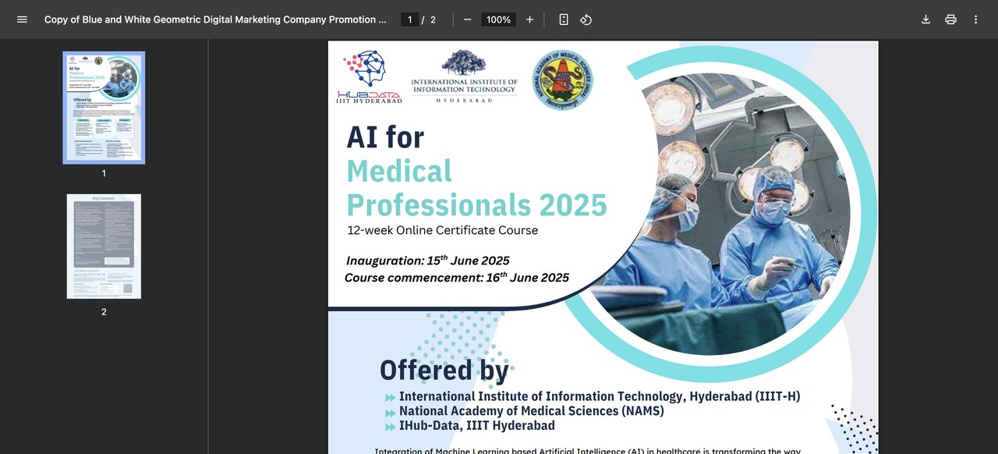This screenshot has height=454, width=998.
Task: Click the Fit to page icon
Action: (564, 20)
